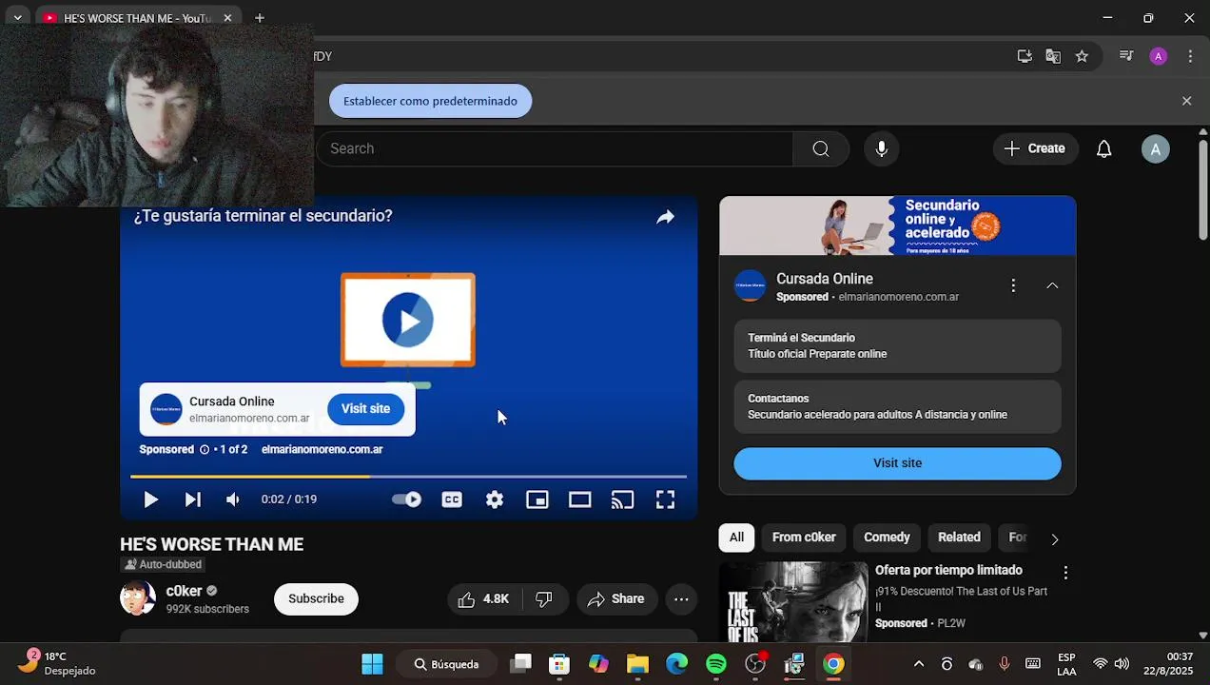Click Establecer como predeterminado
This screenshot has width=1210, height=685.
tap(430, 101)
